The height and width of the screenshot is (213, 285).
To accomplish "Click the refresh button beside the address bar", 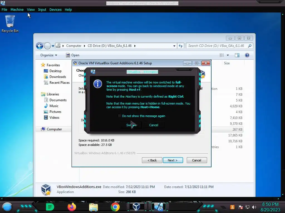I will [180, 46].
